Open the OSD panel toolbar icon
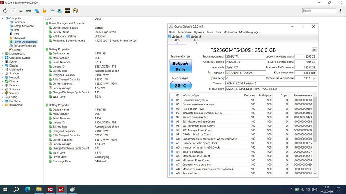 tap(67, 11)
